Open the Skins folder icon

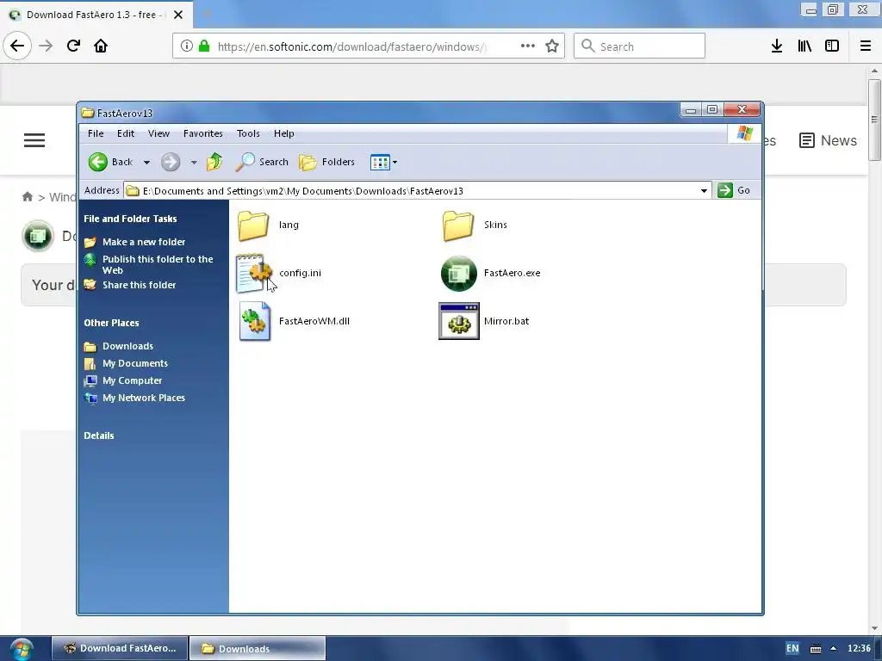458,225
